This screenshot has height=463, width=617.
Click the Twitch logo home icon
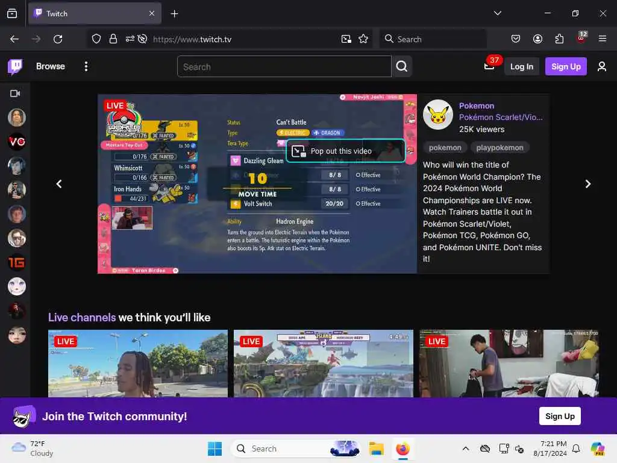coord(15,66)
